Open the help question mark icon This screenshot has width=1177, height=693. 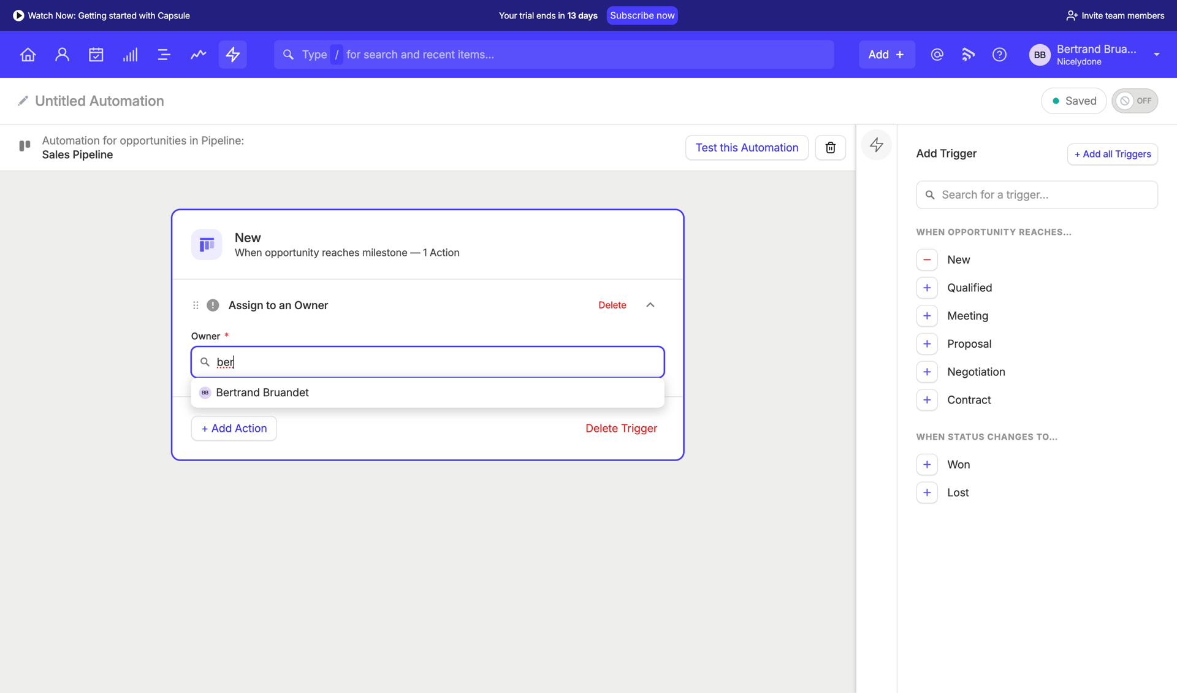pos(999,55)
